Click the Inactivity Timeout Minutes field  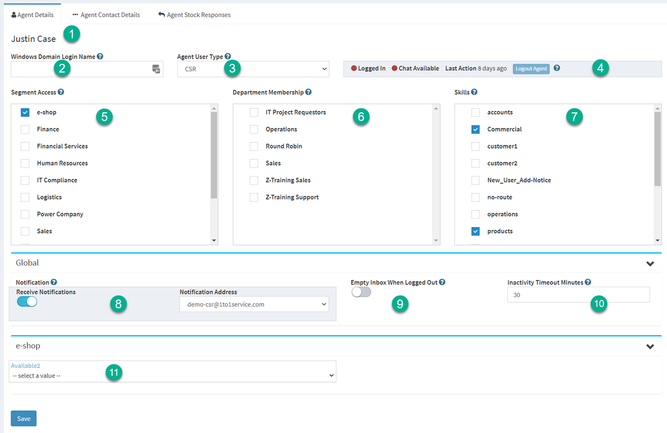click(x=578, y=295)
